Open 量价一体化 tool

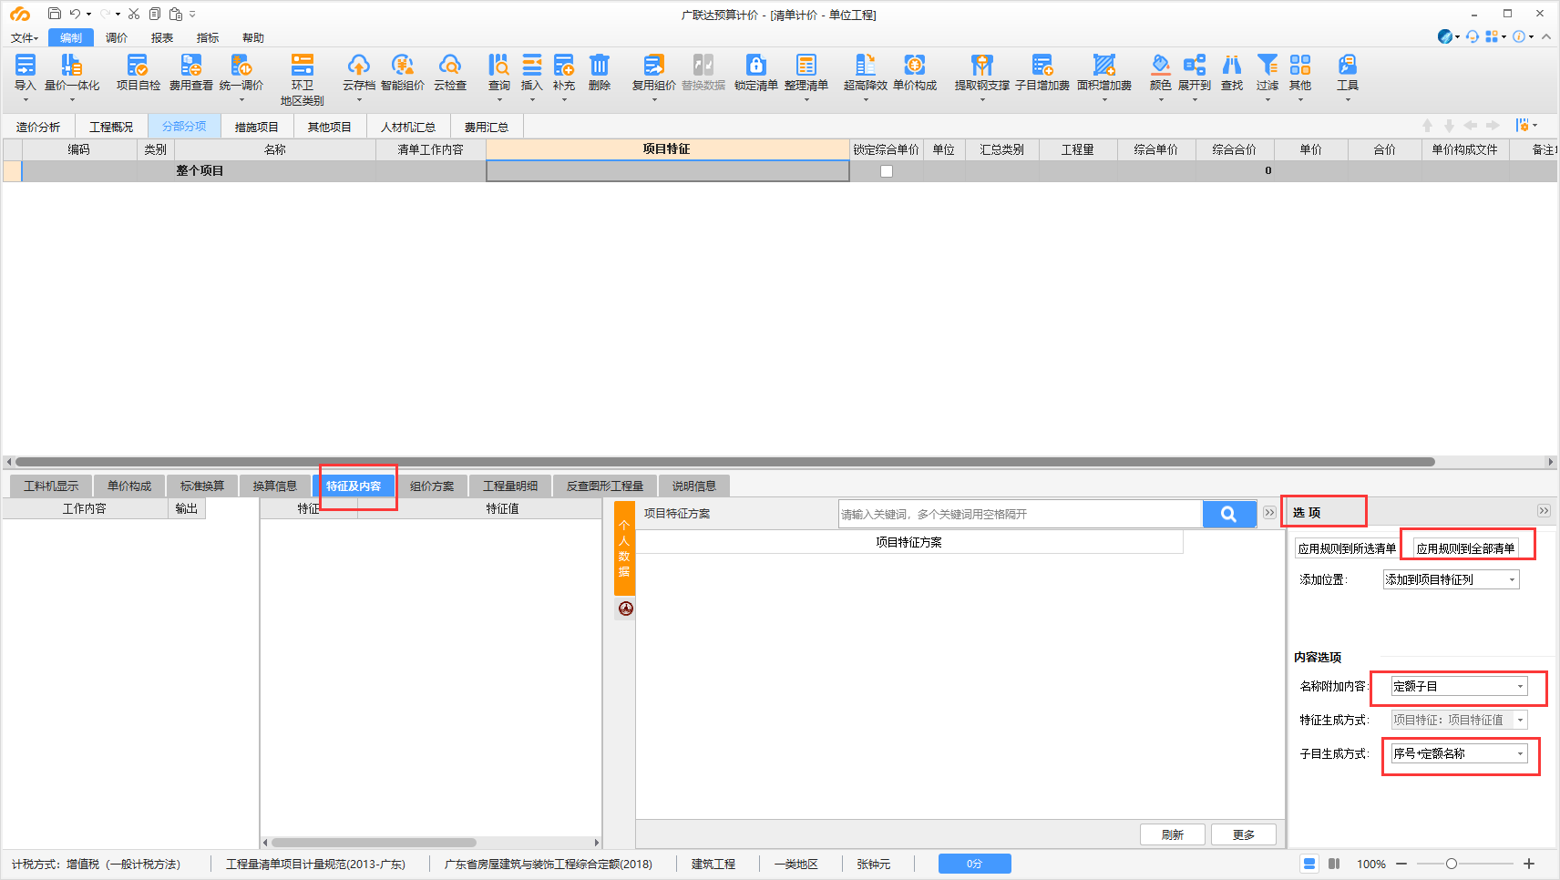coord(71,72)
